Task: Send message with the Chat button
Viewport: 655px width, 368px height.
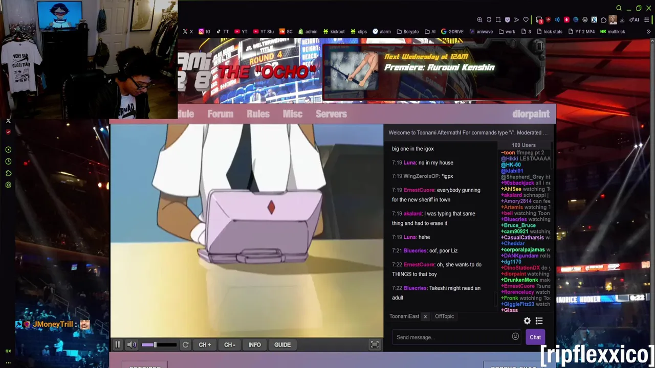Action: (x=535, y=337)
